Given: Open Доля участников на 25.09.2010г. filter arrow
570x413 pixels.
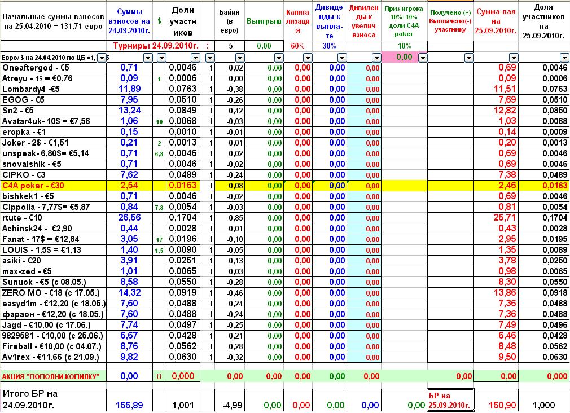Looking at the screenshot, I should tap(564, 58).
